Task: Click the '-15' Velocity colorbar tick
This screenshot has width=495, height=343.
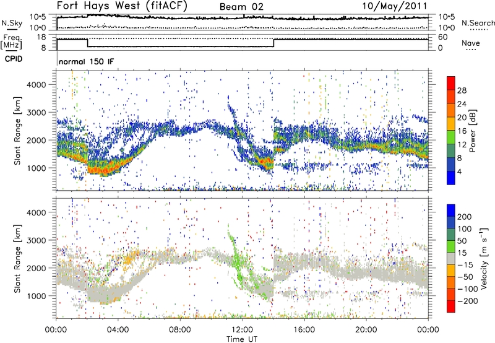Action: coord(465,264)
